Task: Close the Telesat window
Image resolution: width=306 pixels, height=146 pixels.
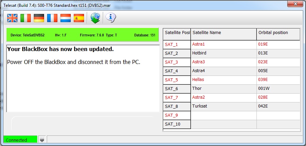Action: (295, 4)
